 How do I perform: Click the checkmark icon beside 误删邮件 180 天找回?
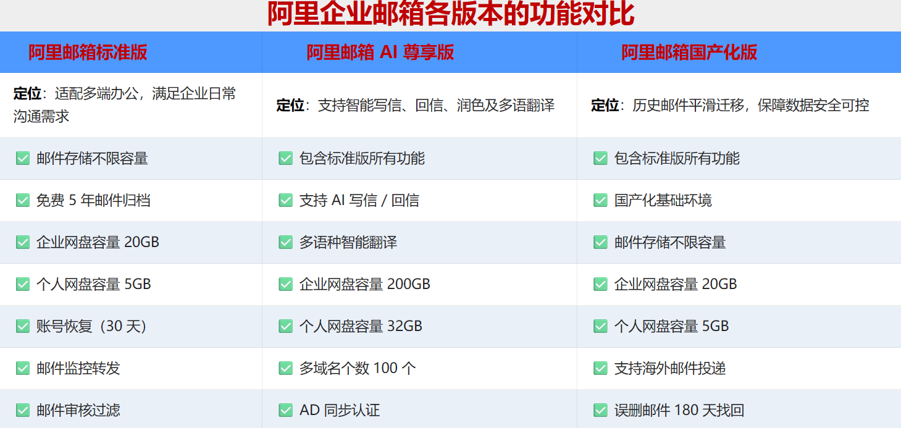(600, 410)
